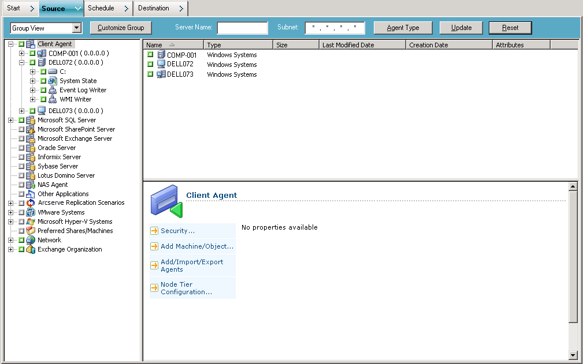Switch to the Schedule tab

[109, 8]
